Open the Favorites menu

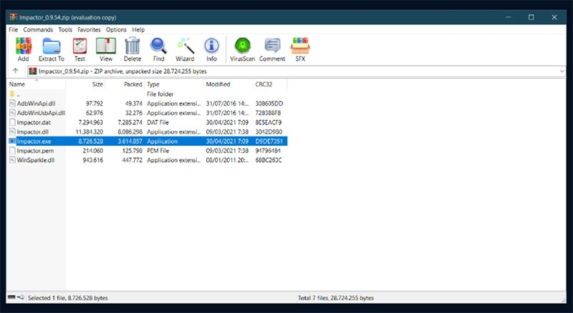[x=89, y=29]
